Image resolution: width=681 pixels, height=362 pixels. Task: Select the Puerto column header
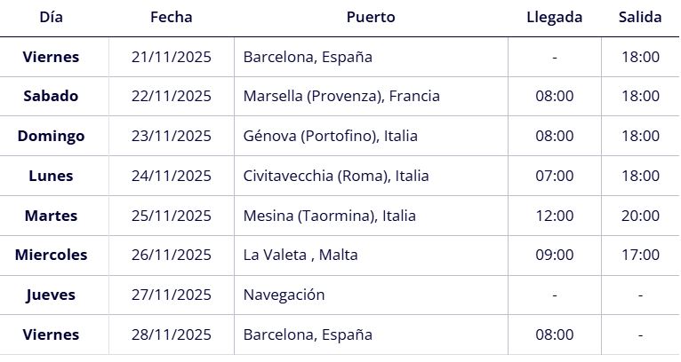click(371, 17)
